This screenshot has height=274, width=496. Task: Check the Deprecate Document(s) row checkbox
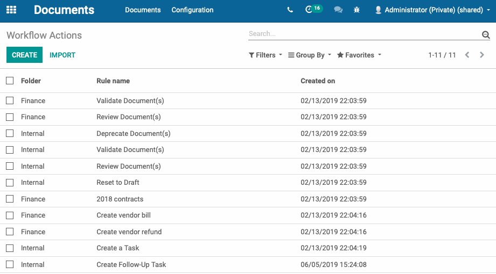pyautogui.click(x=10, y=134)
